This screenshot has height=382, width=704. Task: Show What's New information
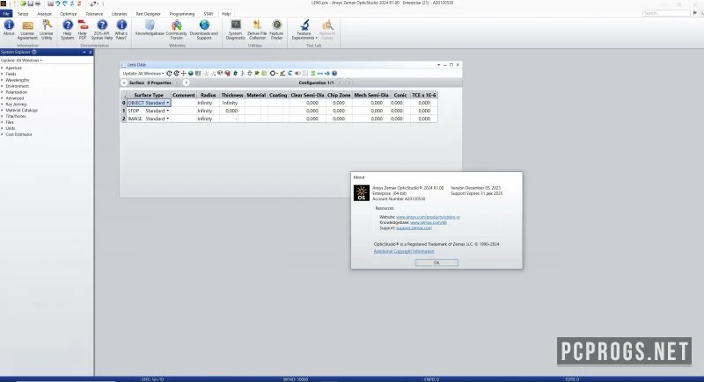coord(121,30)
